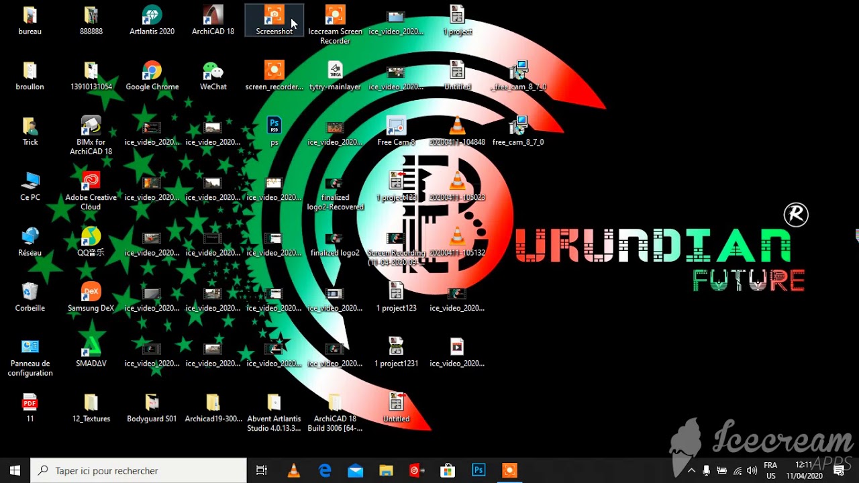Select the screen_recorder installer icon
The width and height of the screenshot is (859, 483).
tap(274, 76)
